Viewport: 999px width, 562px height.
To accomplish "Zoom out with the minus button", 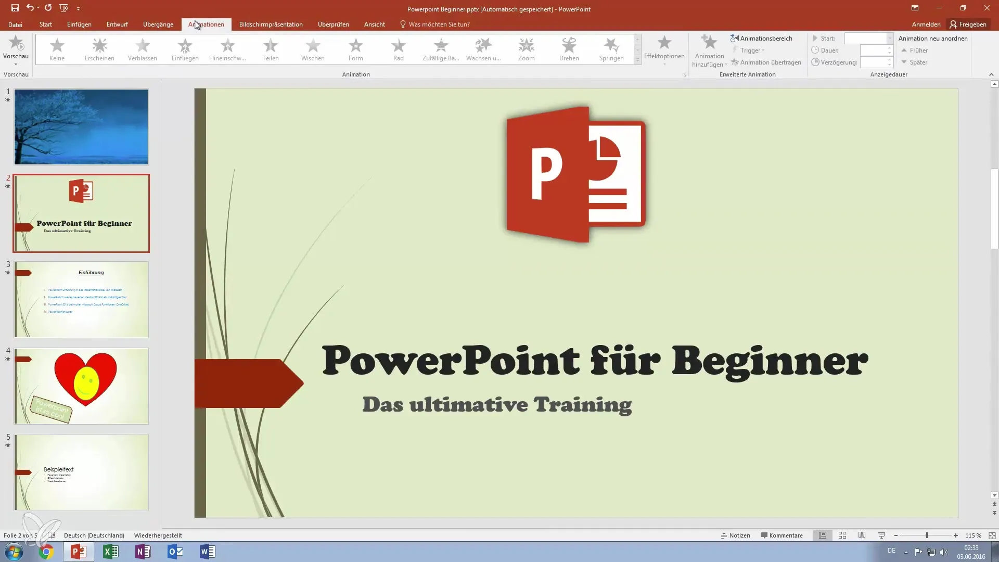I will click(x=895, y=535).
